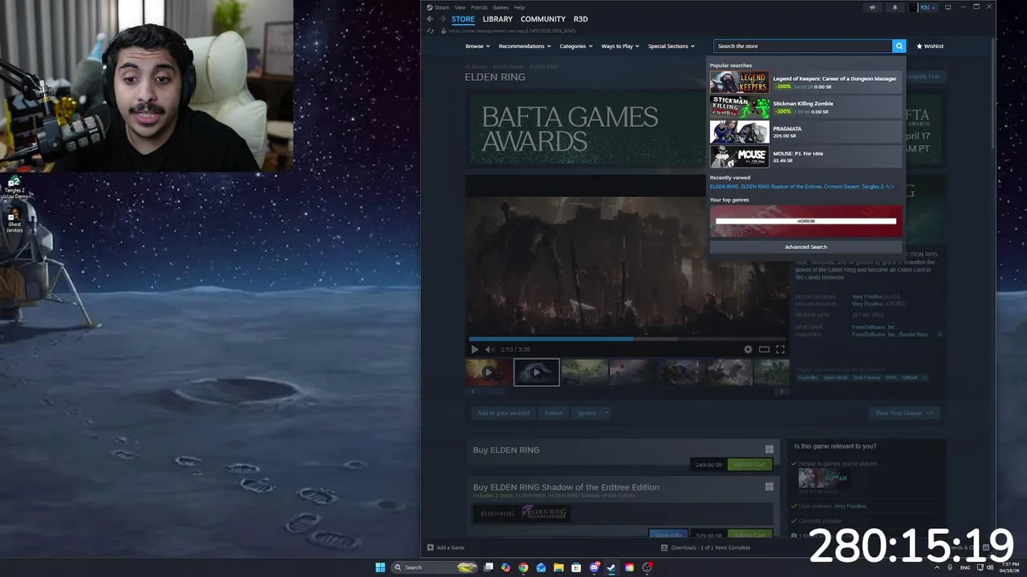
Task: Open trailer settings gear icon
Action: click(748, 349)
